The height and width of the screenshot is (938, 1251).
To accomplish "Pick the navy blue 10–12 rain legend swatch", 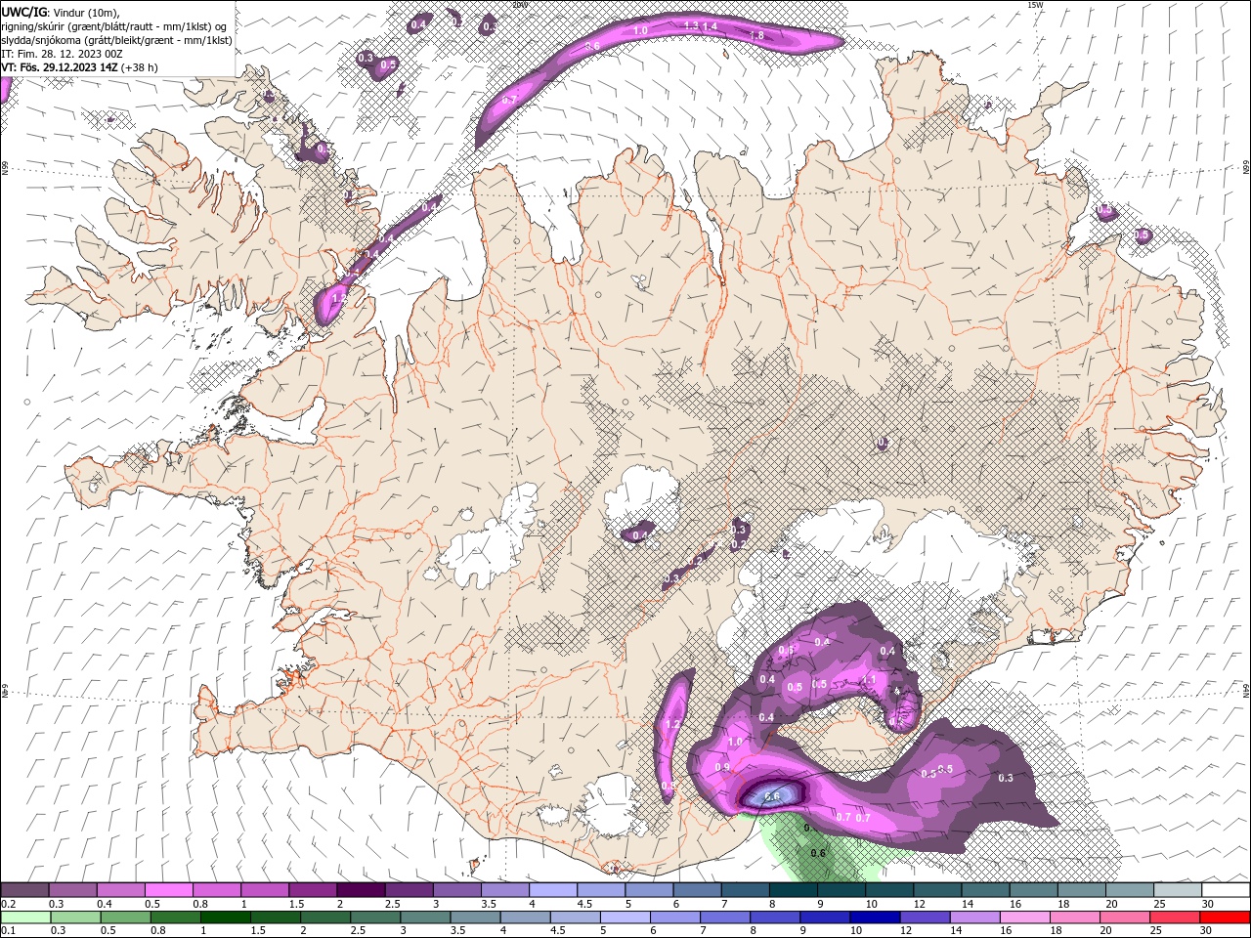I will pyautogui.click(x=874, y=917).
